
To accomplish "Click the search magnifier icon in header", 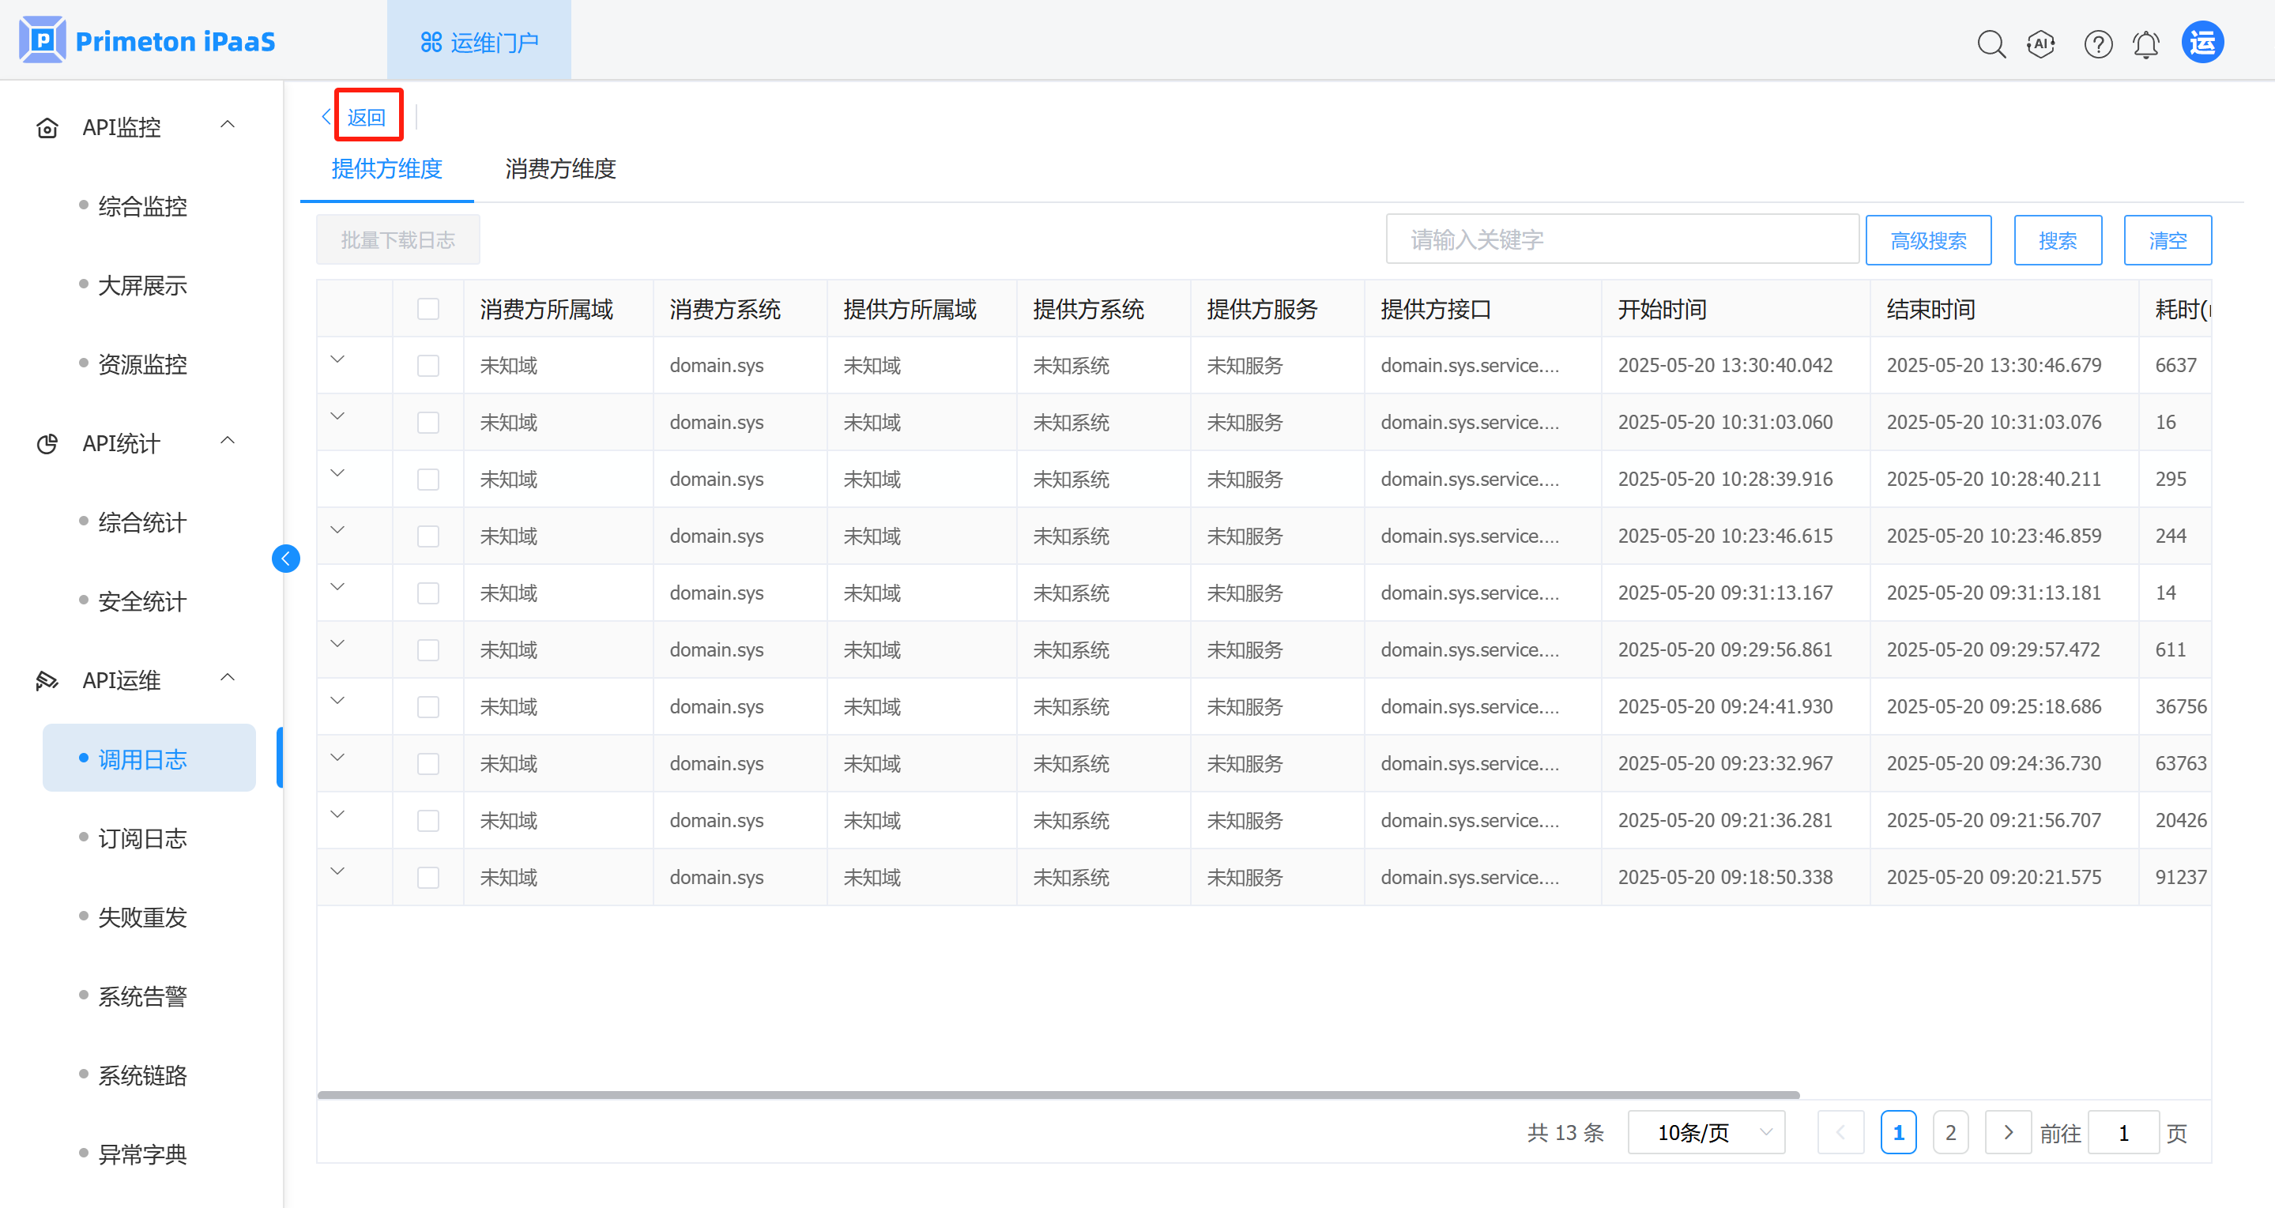I will (x=1991, y=43).
